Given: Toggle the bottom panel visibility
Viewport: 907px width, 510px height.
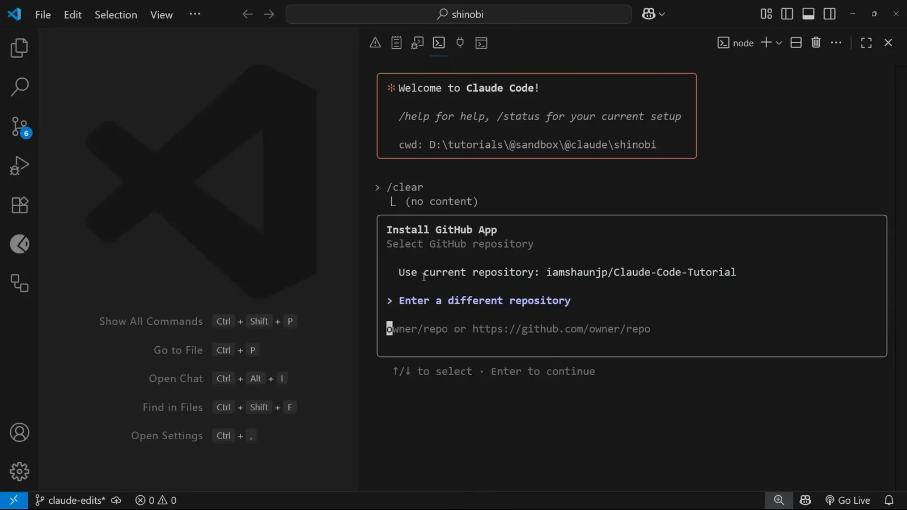Looking at the screenshot, I should 808,14.
